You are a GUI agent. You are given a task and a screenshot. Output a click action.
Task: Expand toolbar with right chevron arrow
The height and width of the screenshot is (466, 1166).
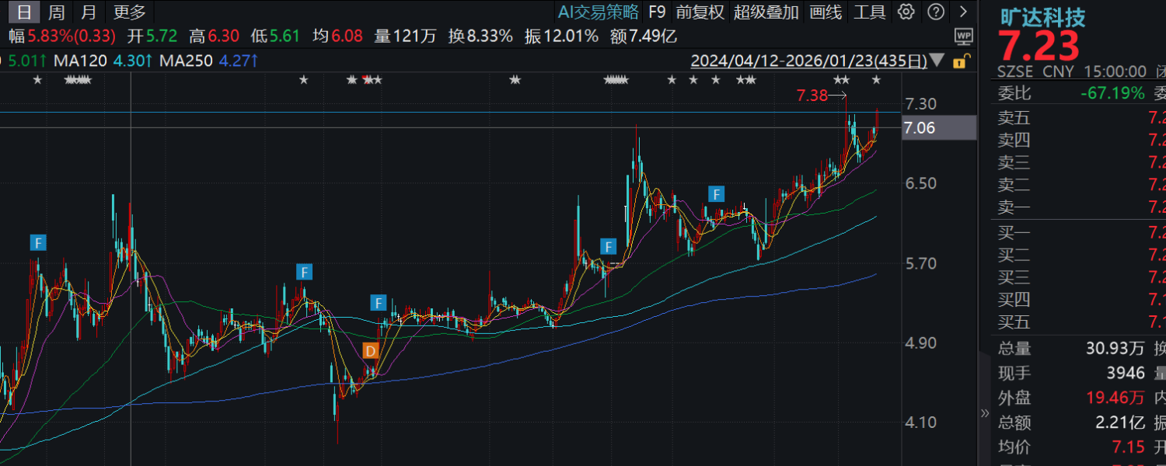pos(964,12)
